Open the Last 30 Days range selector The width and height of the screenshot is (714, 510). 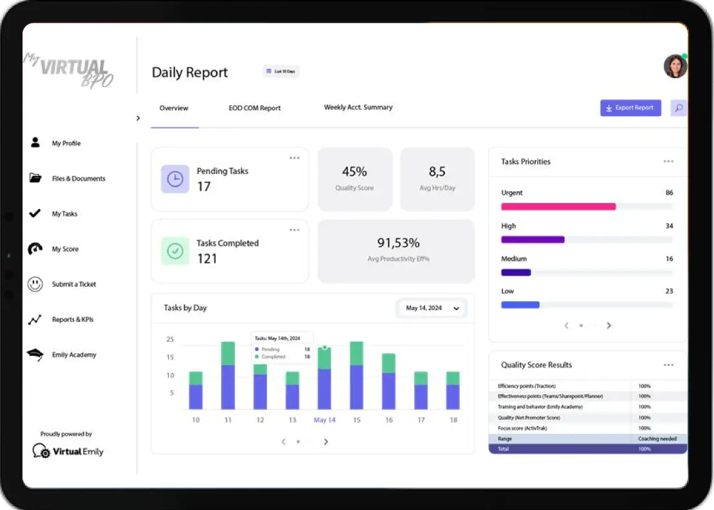point(281,72)
